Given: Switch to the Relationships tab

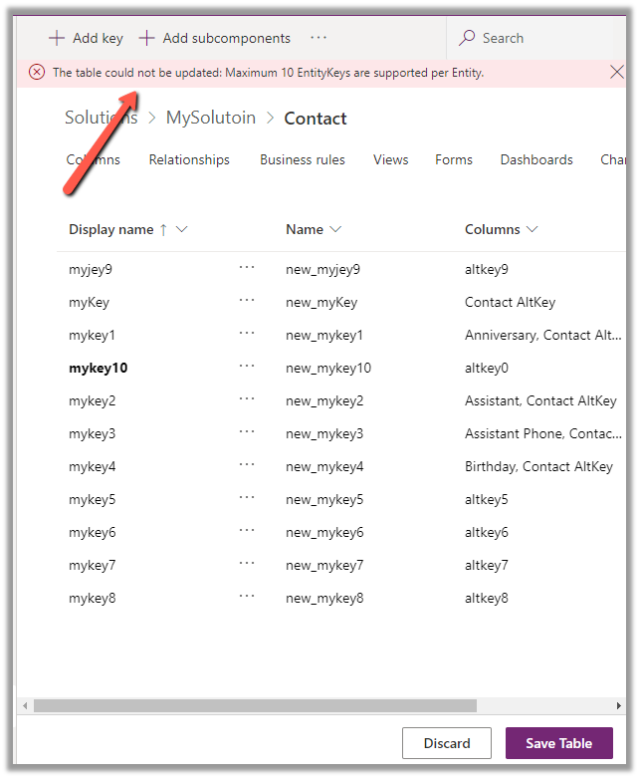Looking at the screenshot, I should tap(189, 159).
